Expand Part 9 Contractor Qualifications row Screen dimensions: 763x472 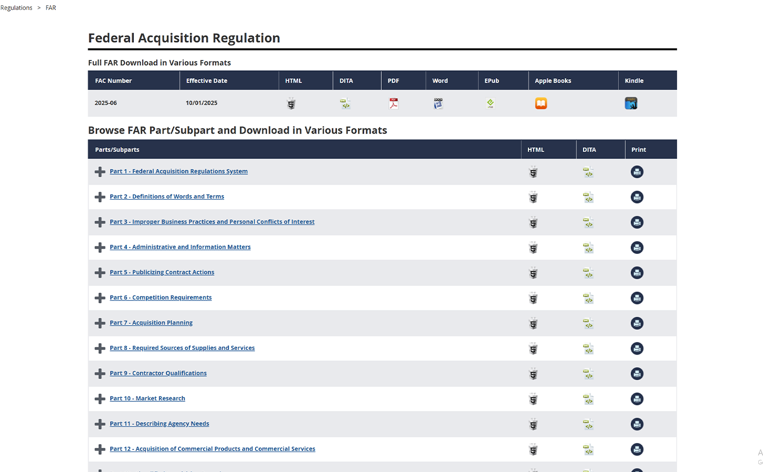100,373
